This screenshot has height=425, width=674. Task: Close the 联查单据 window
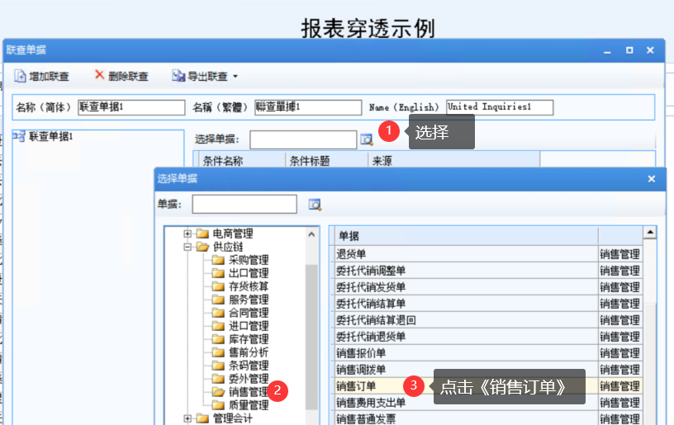point(650,50)
